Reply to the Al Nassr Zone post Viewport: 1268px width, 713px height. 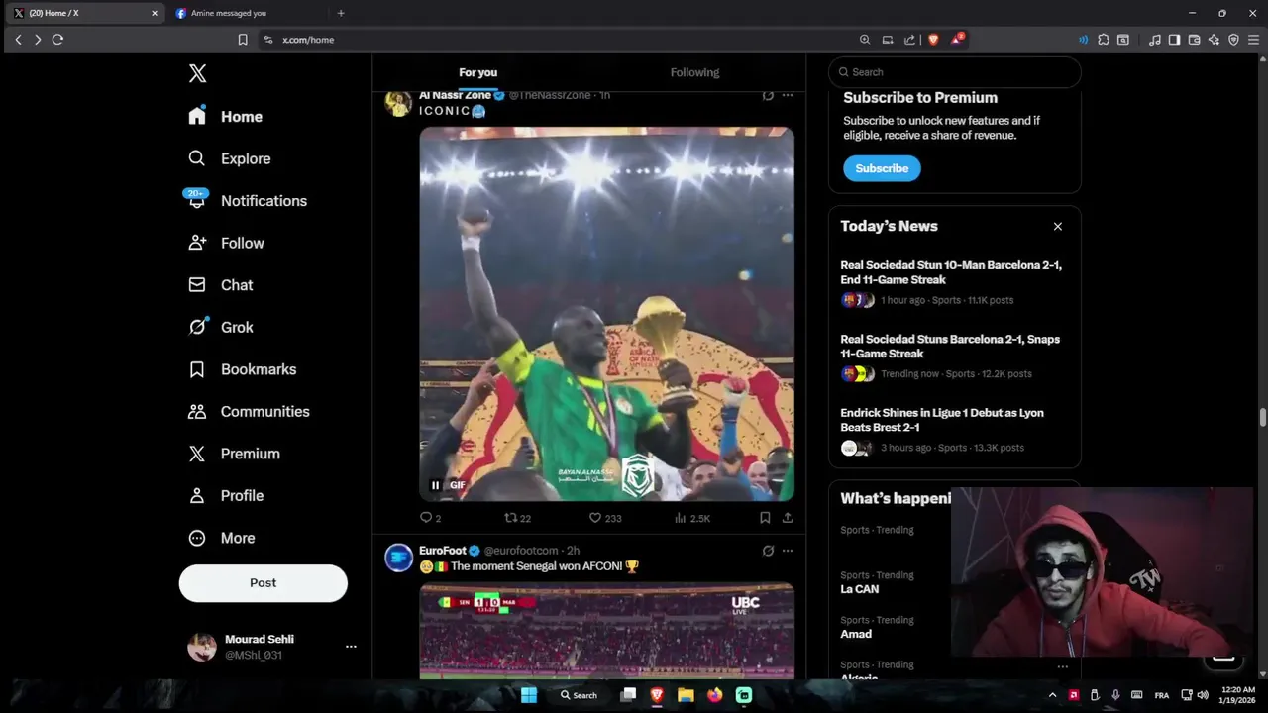click(430, 518)
